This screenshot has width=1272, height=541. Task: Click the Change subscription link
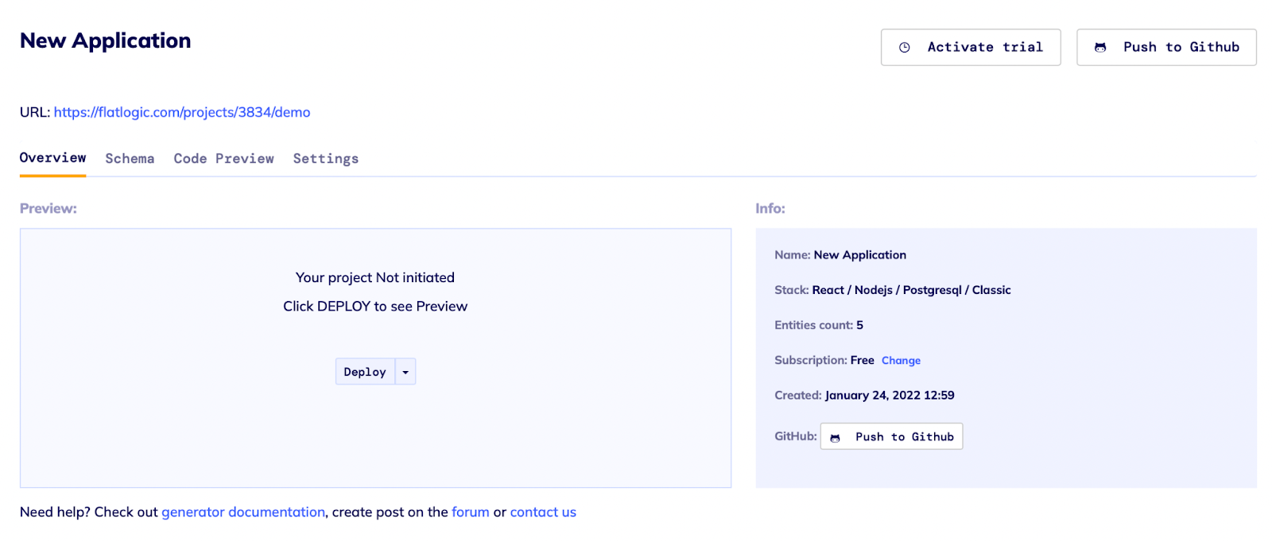click(901, 361)
